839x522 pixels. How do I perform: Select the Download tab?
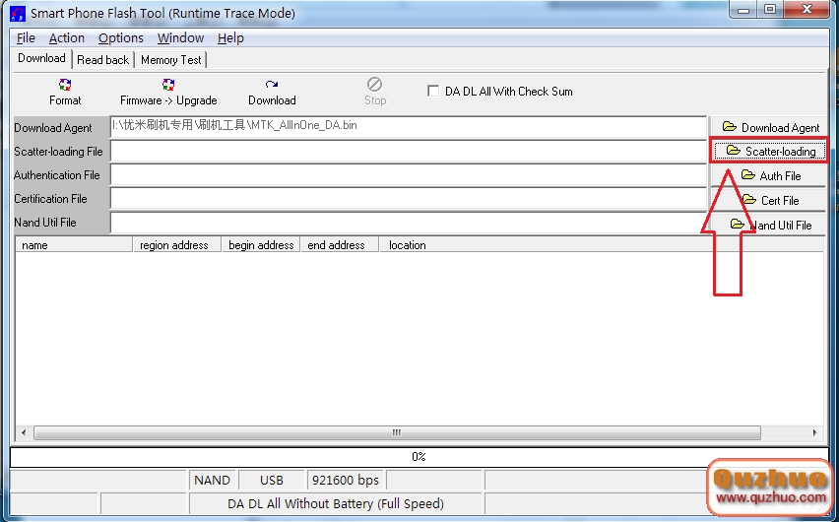click(41, 58)
